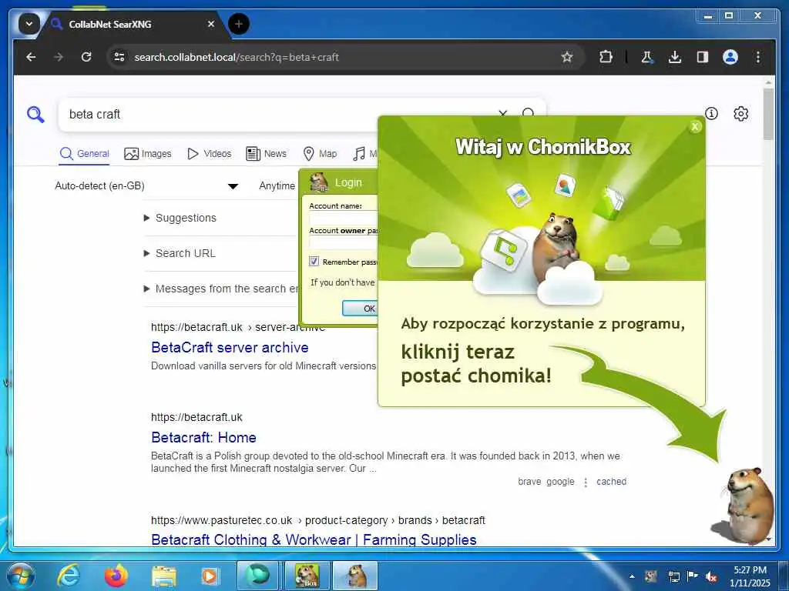The width and height of the screenshot is (789, 591).
Task: Launch Firefox from the taskbar
Action: 116,576
